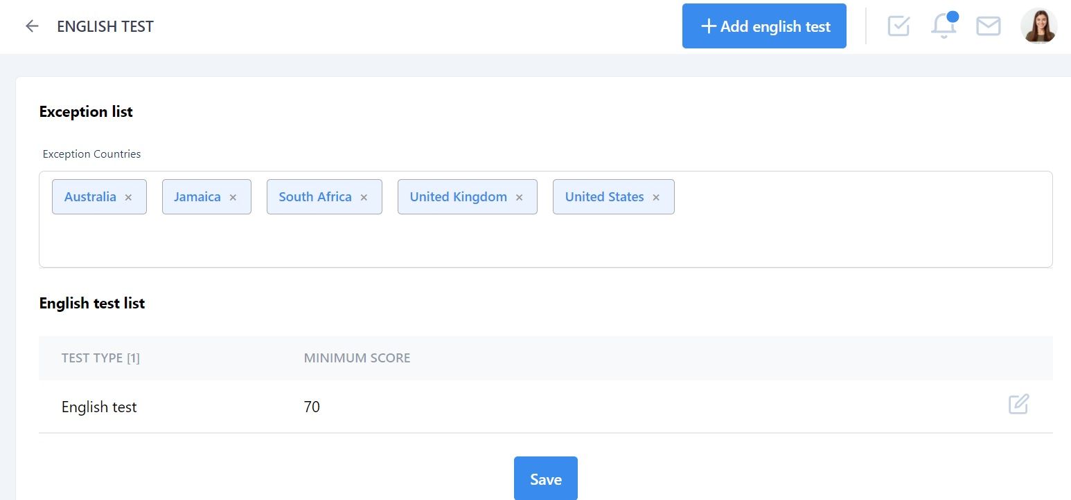Remove United Kingdom from exception countries
The height and width of the screenshot is (500, 1071).
[x=519, y=197]
